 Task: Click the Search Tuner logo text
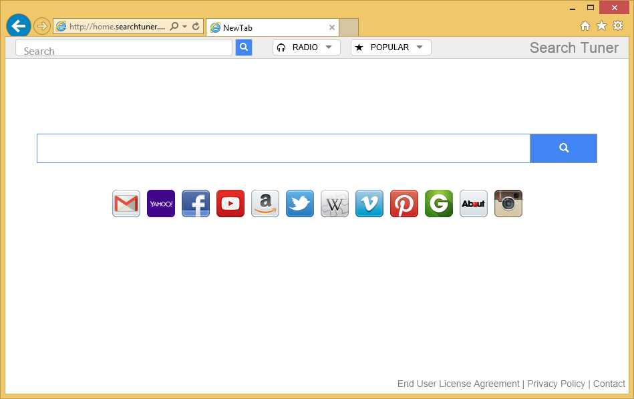tap(574, 47)
